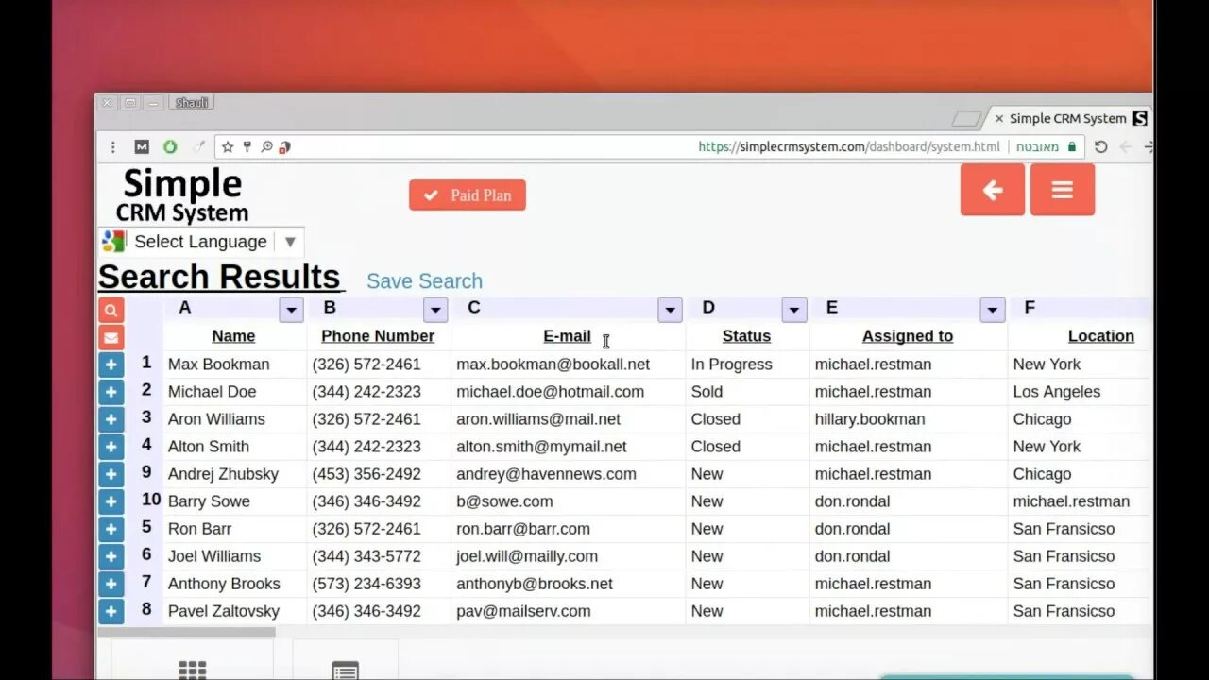Click the Simple CRM System logo
1209x680 pixels.
pyautogui.click(x=182, y=195)
